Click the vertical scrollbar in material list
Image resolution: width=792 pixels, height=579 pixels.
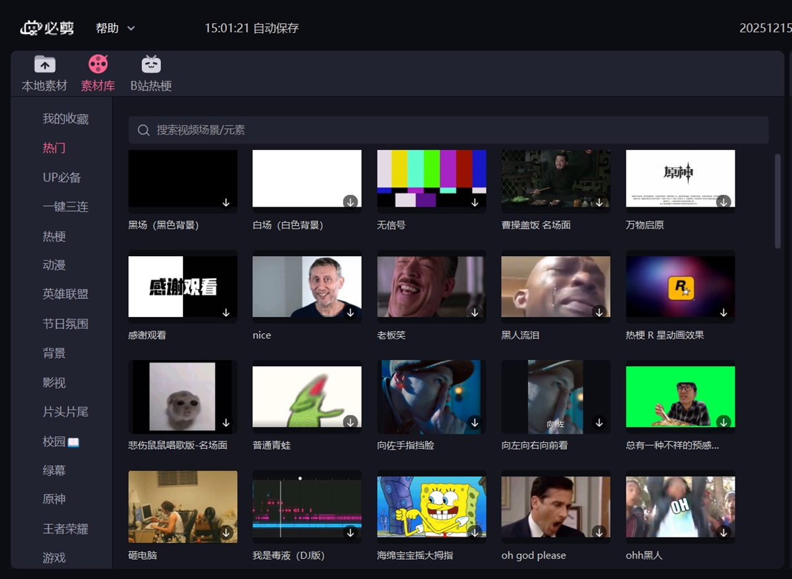777,201
